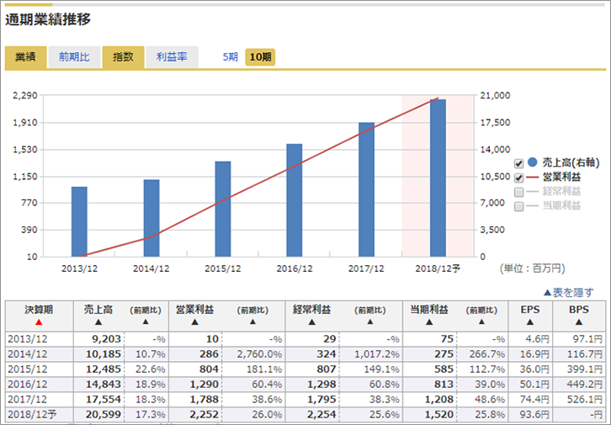
Task: Sort by 売上高 triangle arrow
Action: point(98,322)
